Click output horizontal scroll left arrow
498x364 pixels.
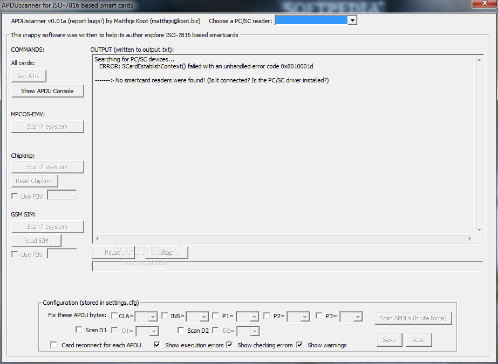(x=97, y=239)
